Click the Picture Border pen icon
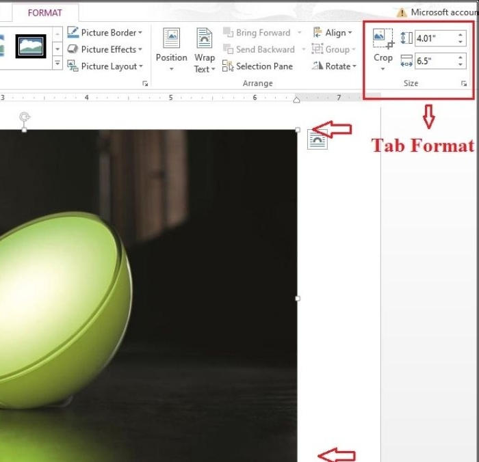This screenshot has width=479, height=462. (x=73, y=32)
